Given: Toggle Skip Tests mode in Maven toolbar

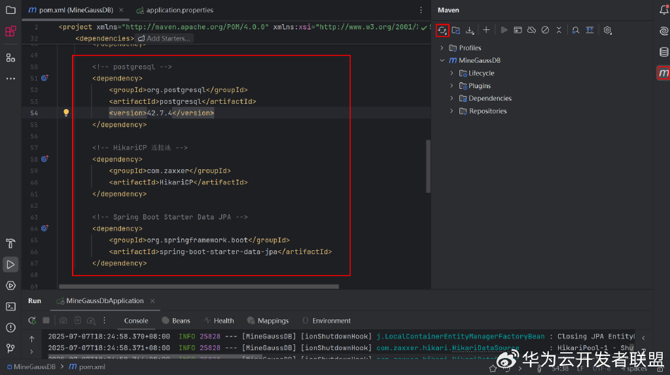Looking at the screenshot, I should (x=545, y=30).
